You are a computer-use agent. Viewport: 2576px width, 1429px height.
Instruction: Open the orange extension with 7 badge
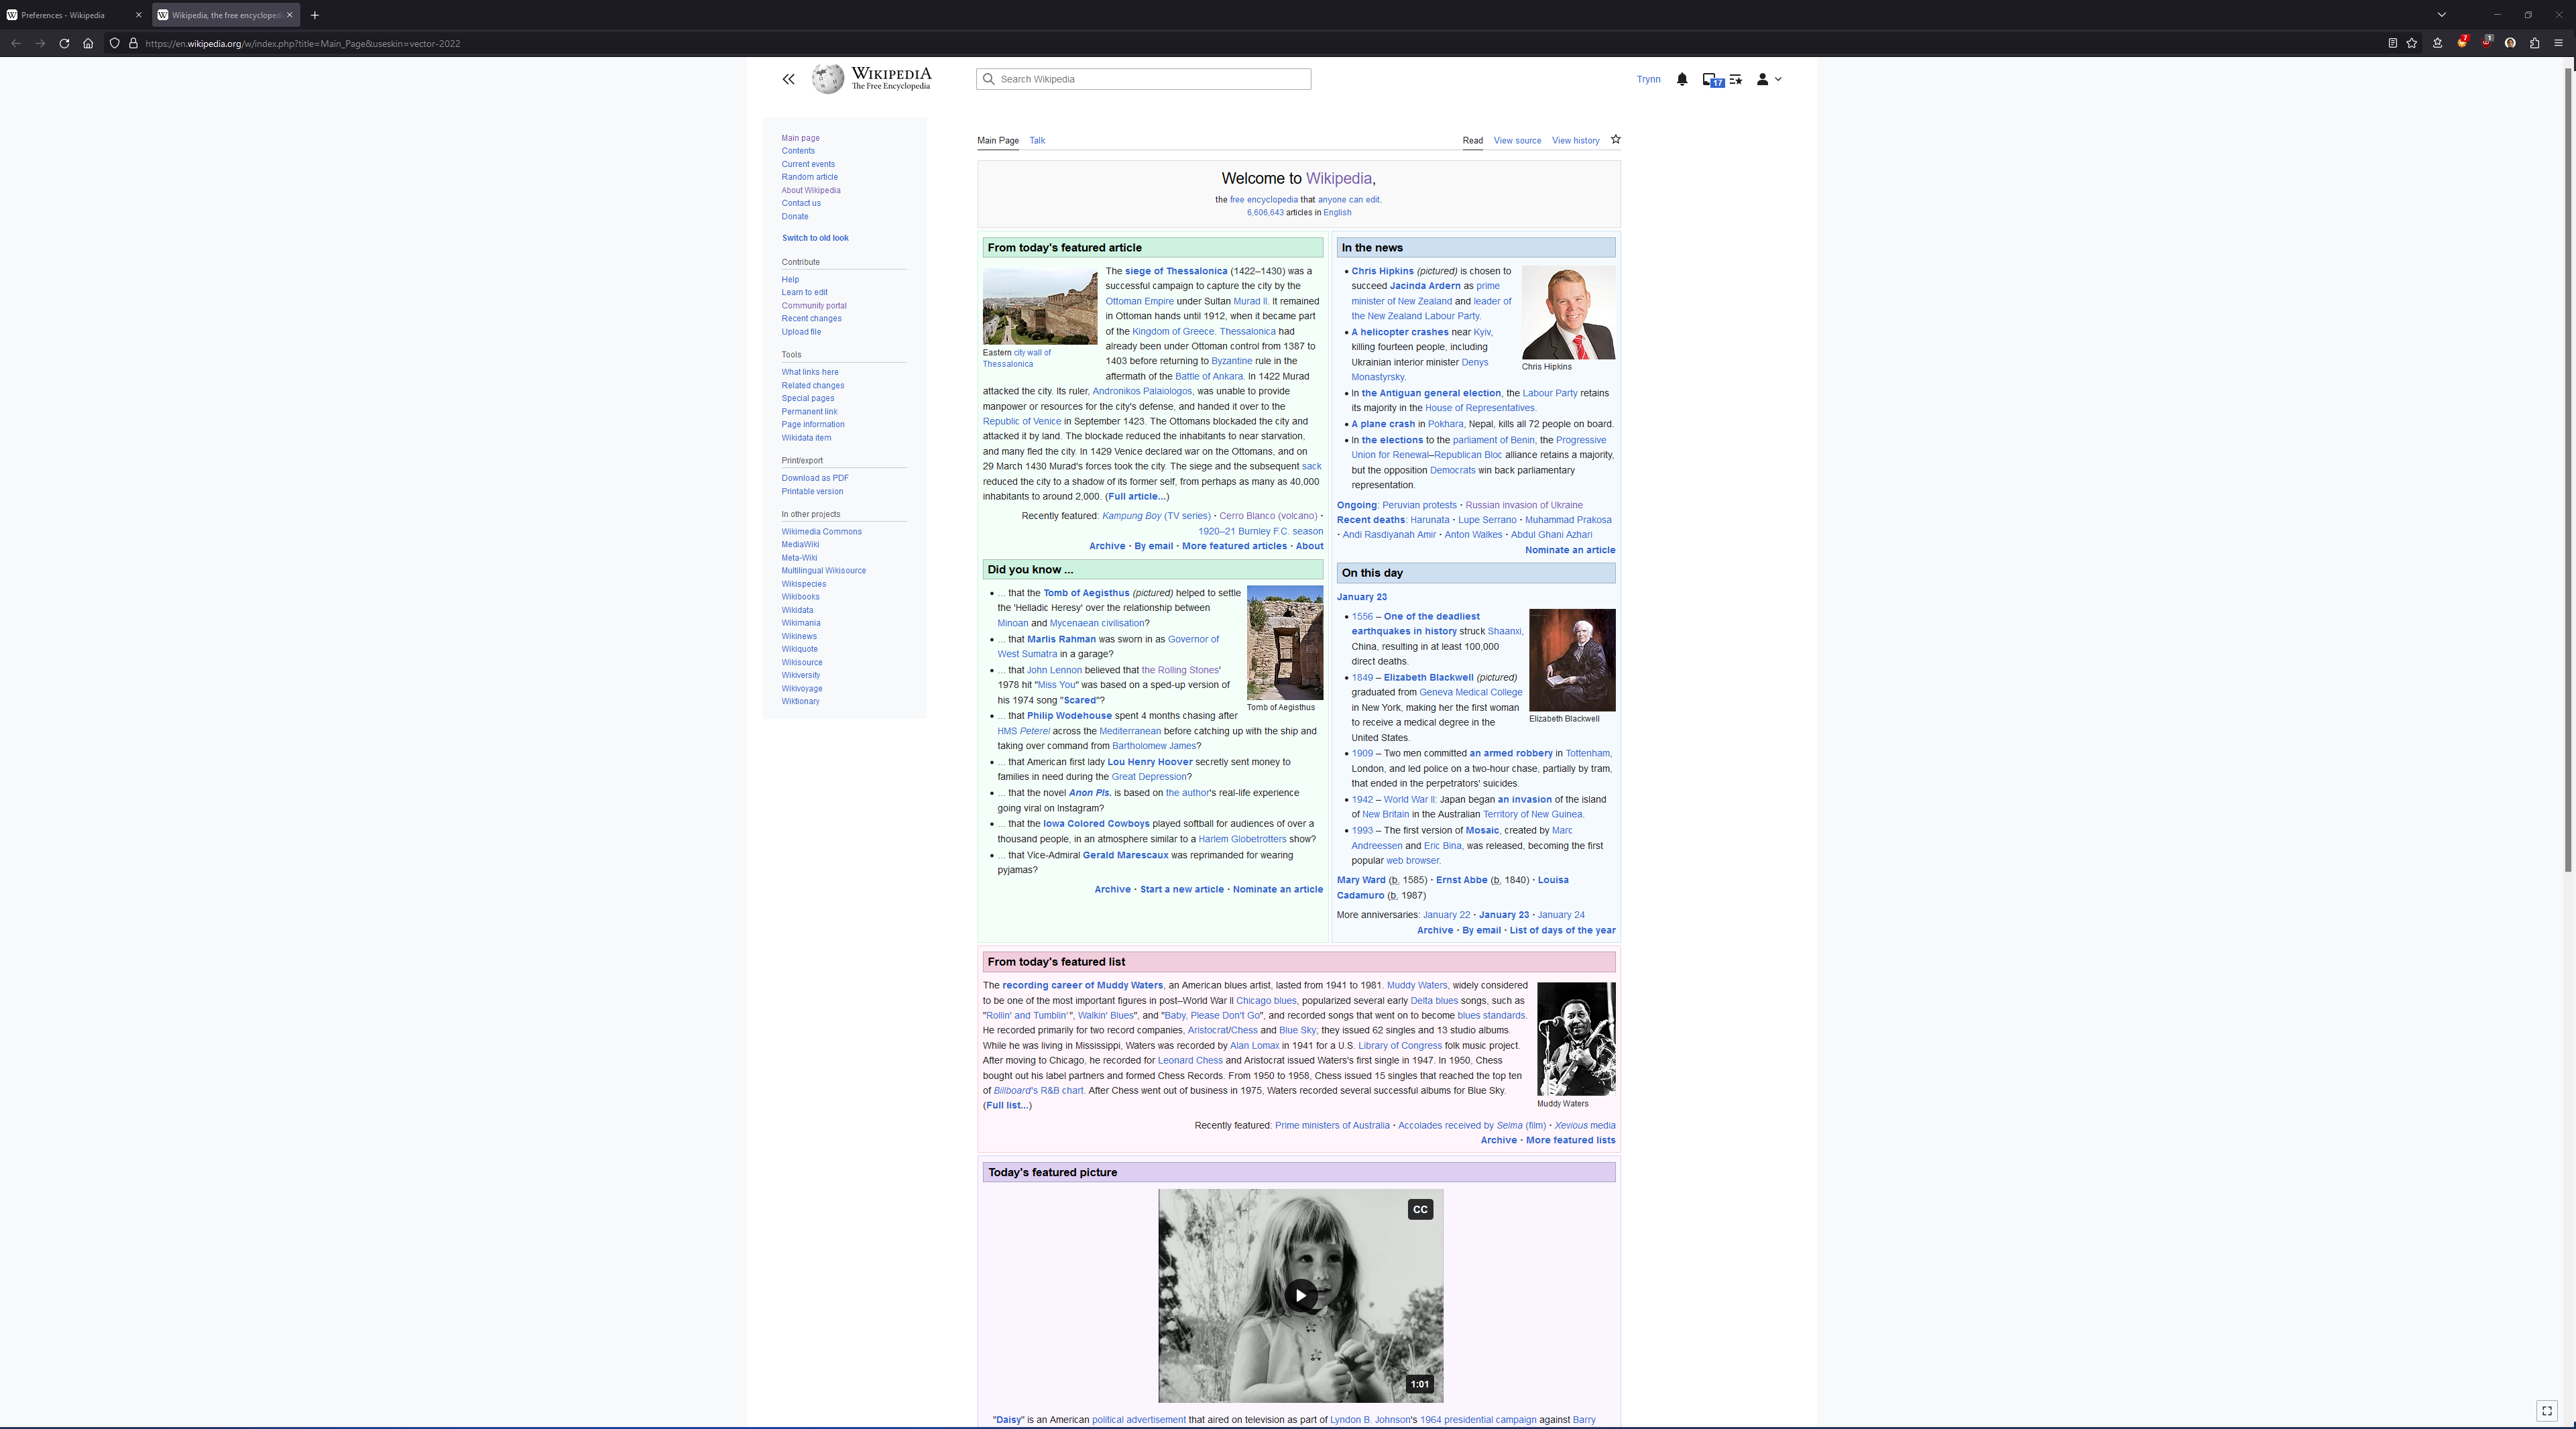(2462, 42)
